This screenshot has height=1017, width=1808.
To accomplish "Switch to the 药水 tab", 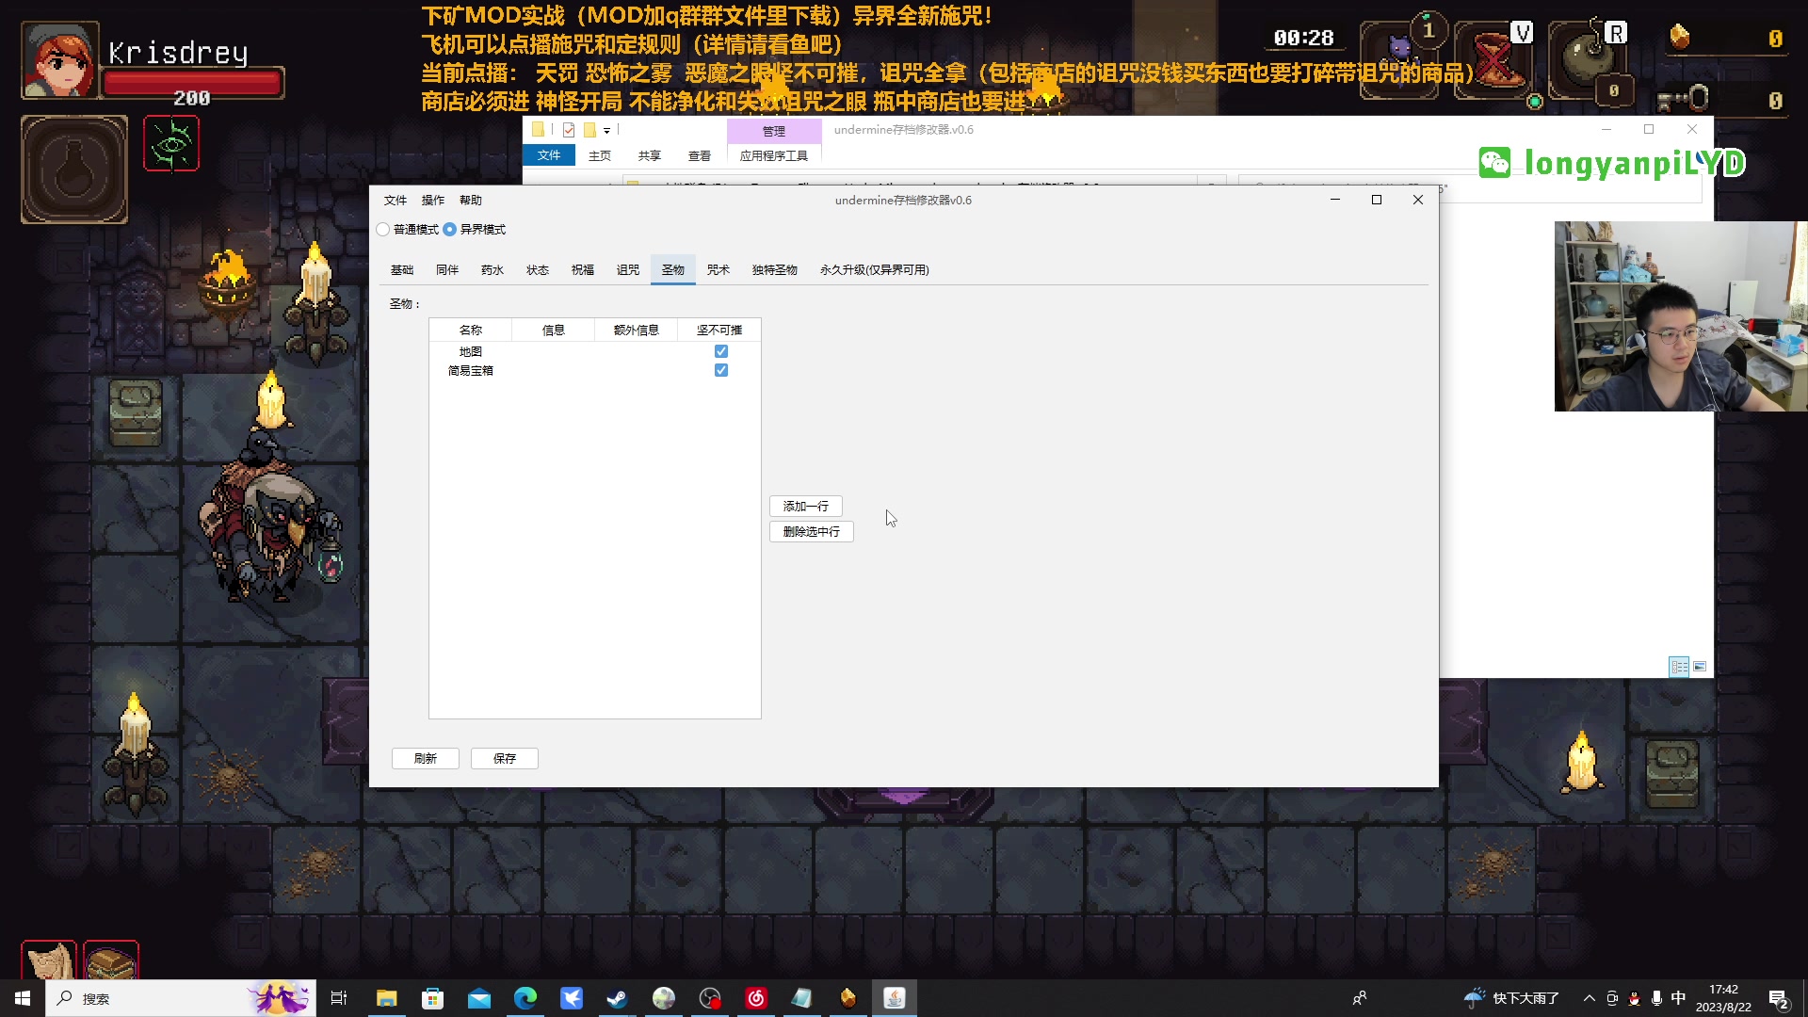I will pyautogui.click(x=492, y=270).
